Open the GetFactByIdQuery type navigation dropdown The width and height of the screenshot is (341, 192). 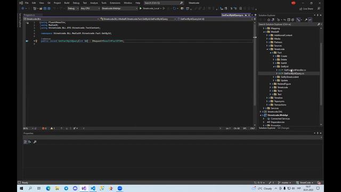click(138, 19)
